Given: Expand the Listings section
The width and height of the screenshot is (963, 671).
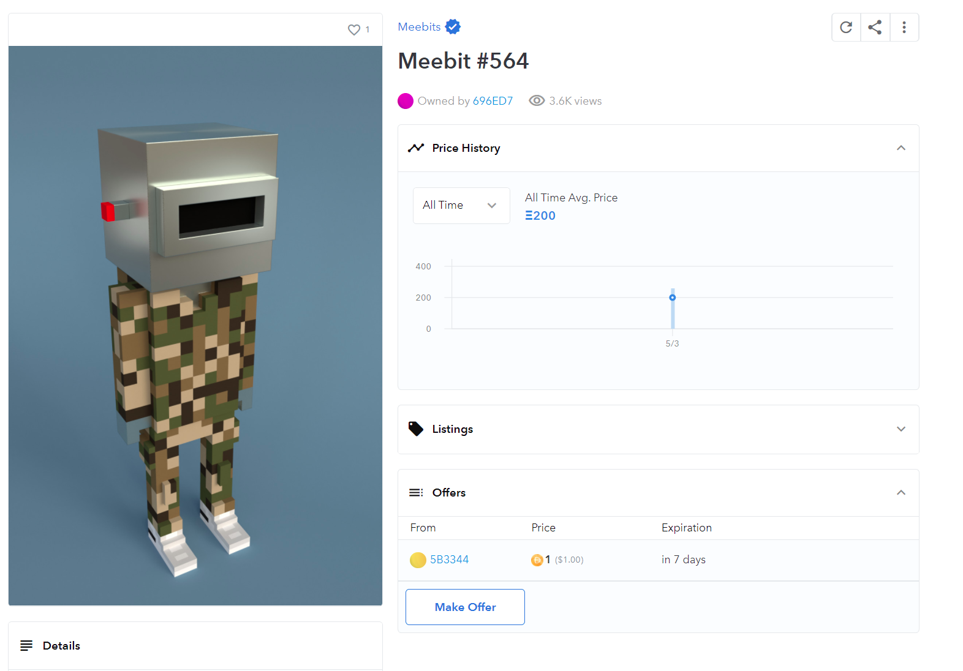Looking at the screenshot, I should (x=901, y=429).
